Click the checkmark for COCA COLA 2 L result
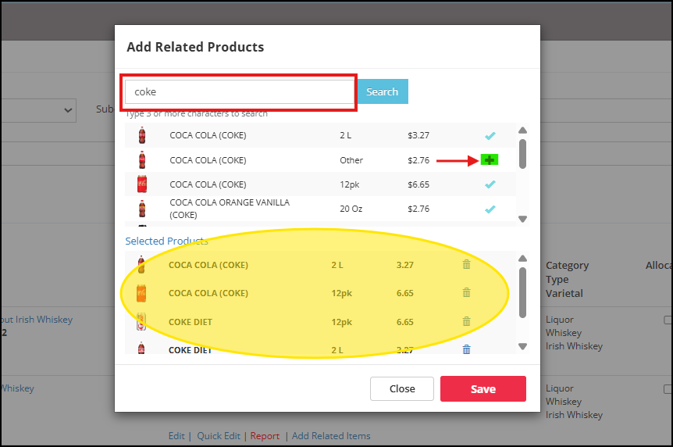The height and width of the screenshot is (447, 673). point(490,135)
